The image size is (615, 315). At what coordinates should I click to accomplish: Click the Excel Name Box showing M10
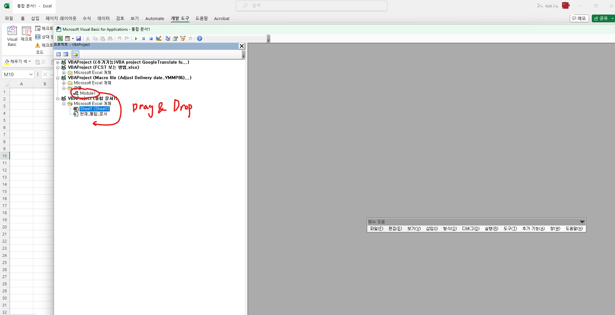(x=18, y=74)
